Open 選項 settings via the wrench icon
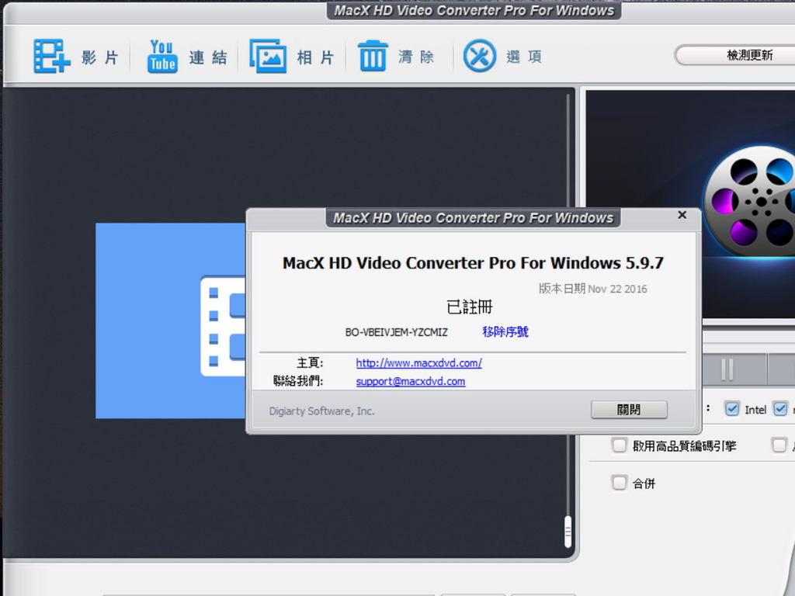 [x=479, y=56]
